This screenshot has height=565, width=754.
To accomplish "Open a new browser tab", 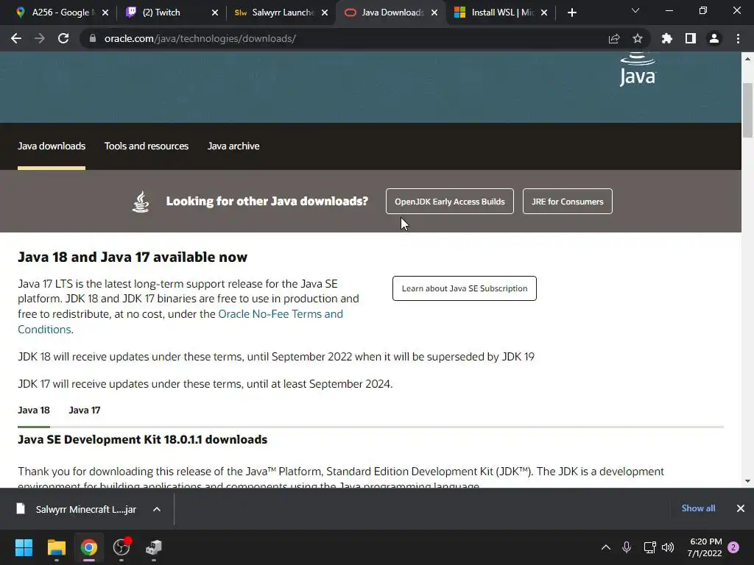I will pyautogui.click(x=571, y=13).
